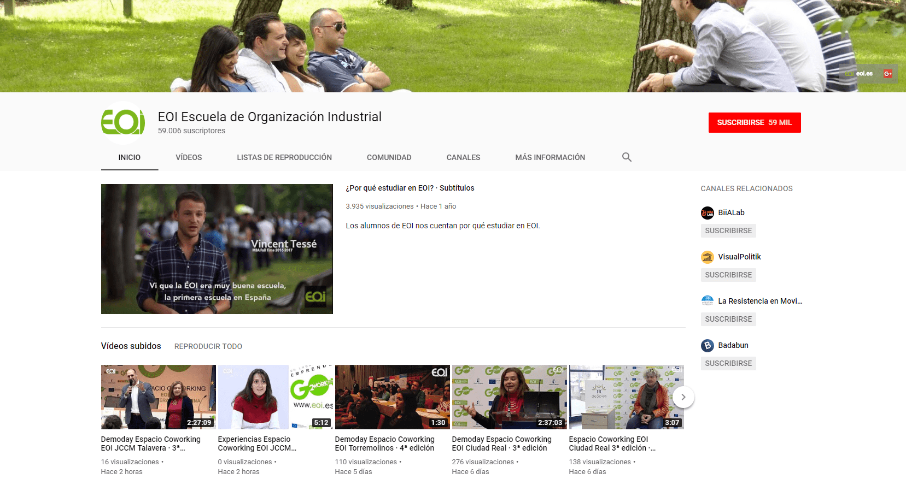Click La Resistencia en Movi channel avatar
The height and width of the screenshot is (479, 906).
coord(708,301)
